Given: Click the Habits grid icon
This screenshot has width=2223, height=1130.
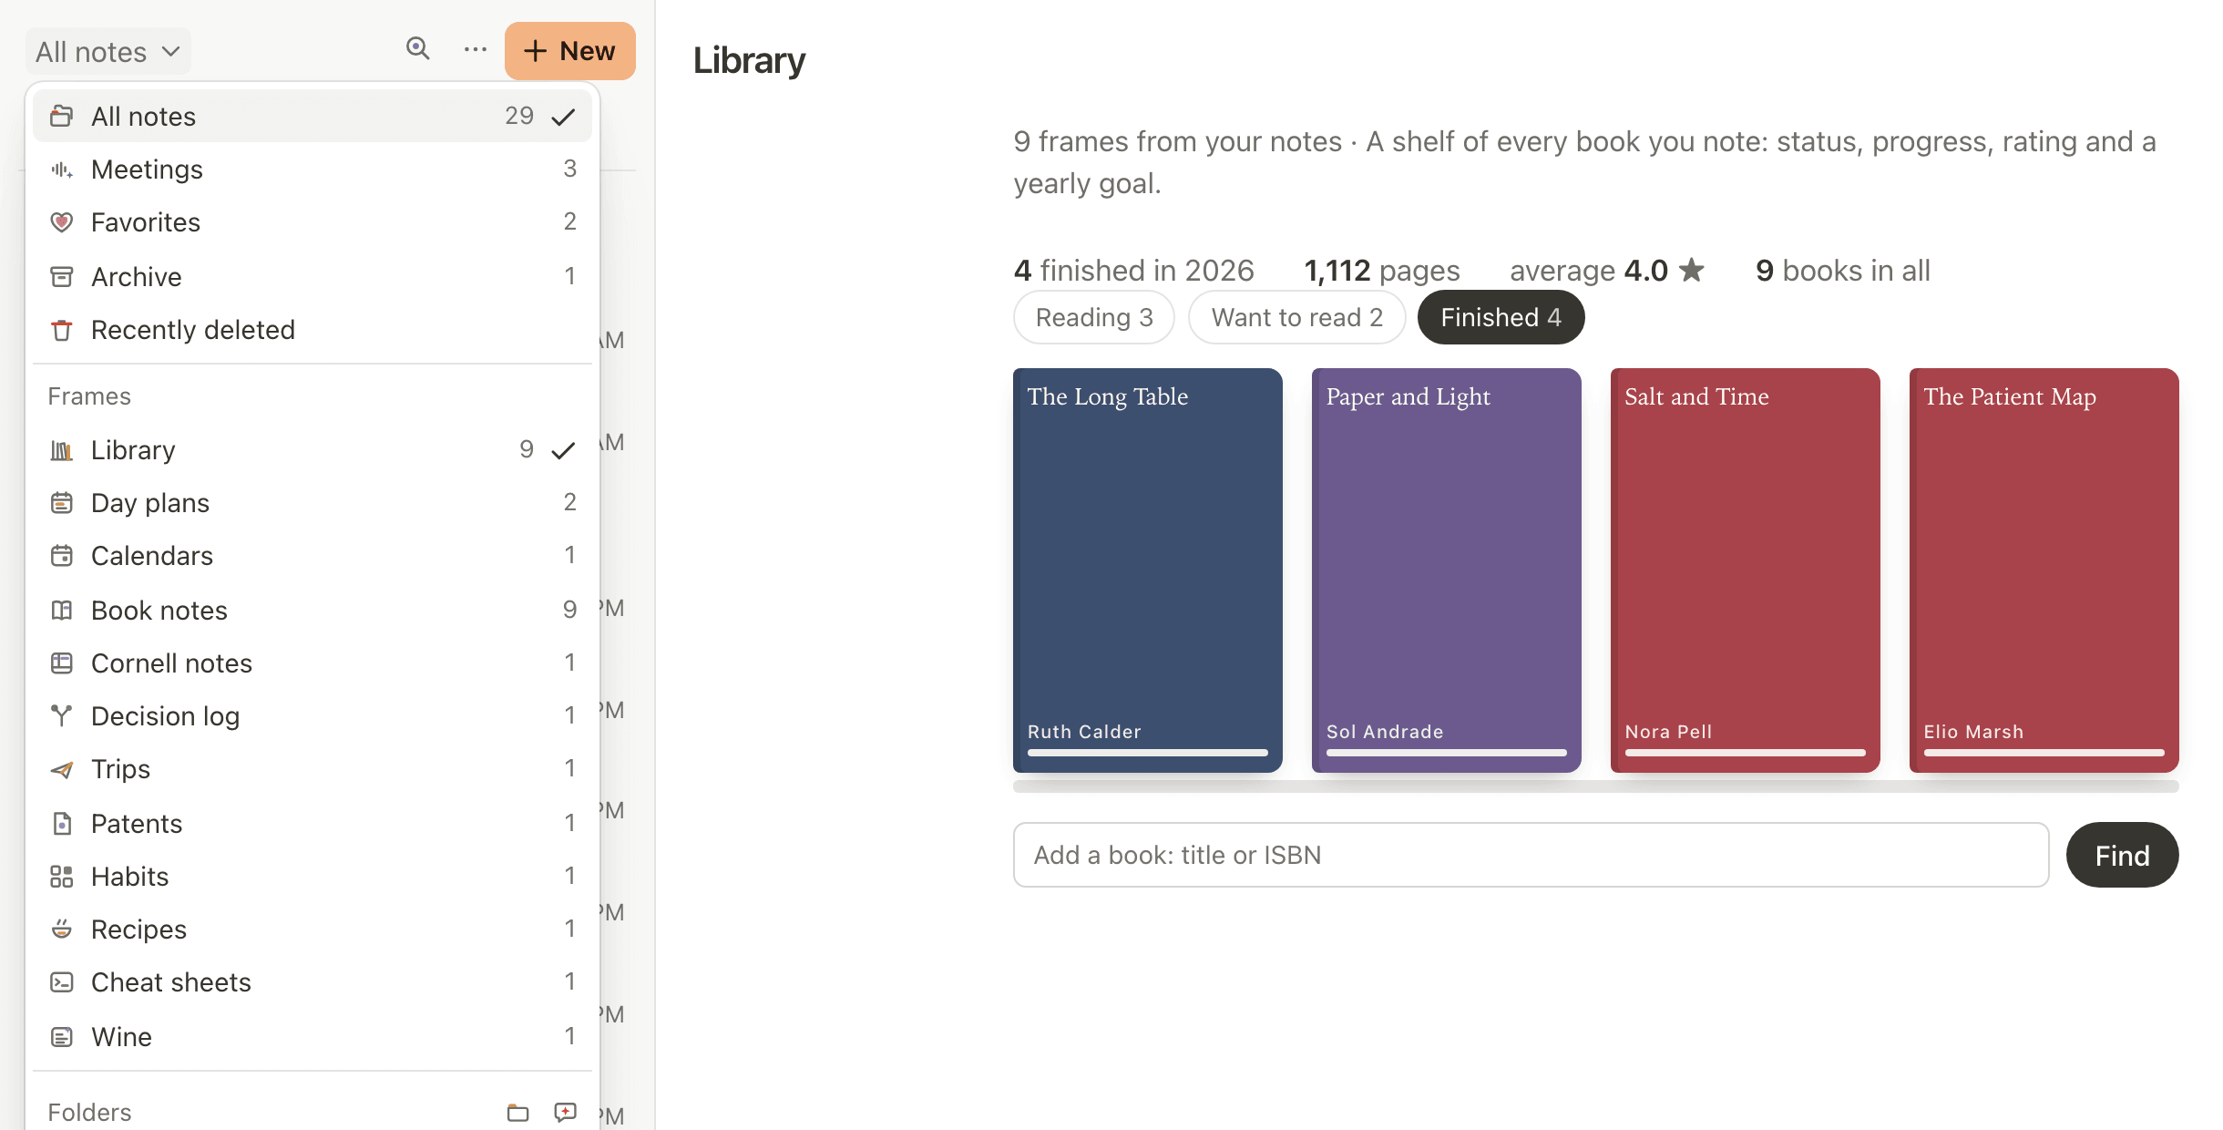Looking at the screenshot, I should click(x=61, y=877).
